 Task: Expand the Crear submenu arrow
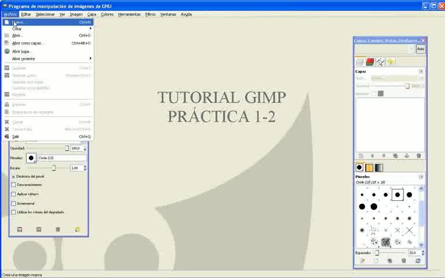90,28
